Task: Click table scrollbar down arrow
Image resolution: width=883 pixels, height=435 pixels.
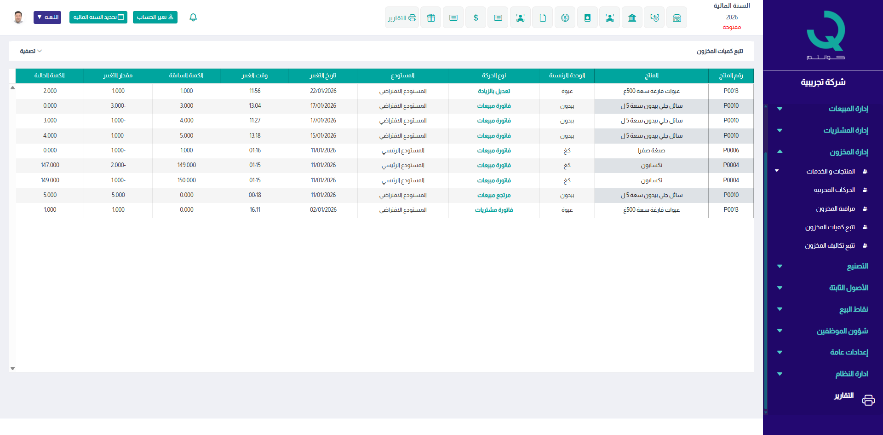Action: [x=12, y=368]
